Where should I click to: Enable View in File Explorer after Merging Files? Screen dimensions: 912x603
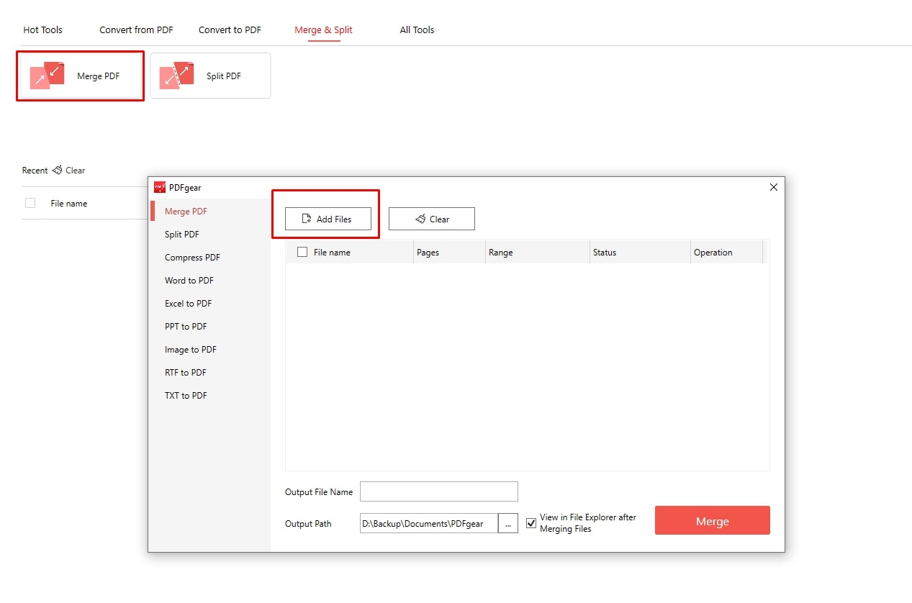click(531, 523)
